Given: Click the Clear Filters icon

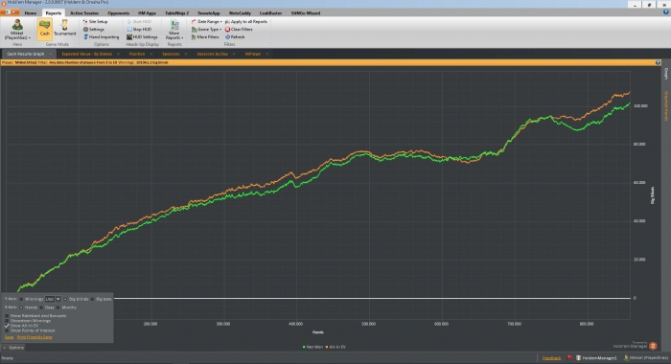Looking at the screenshot, I should [228, 30].
